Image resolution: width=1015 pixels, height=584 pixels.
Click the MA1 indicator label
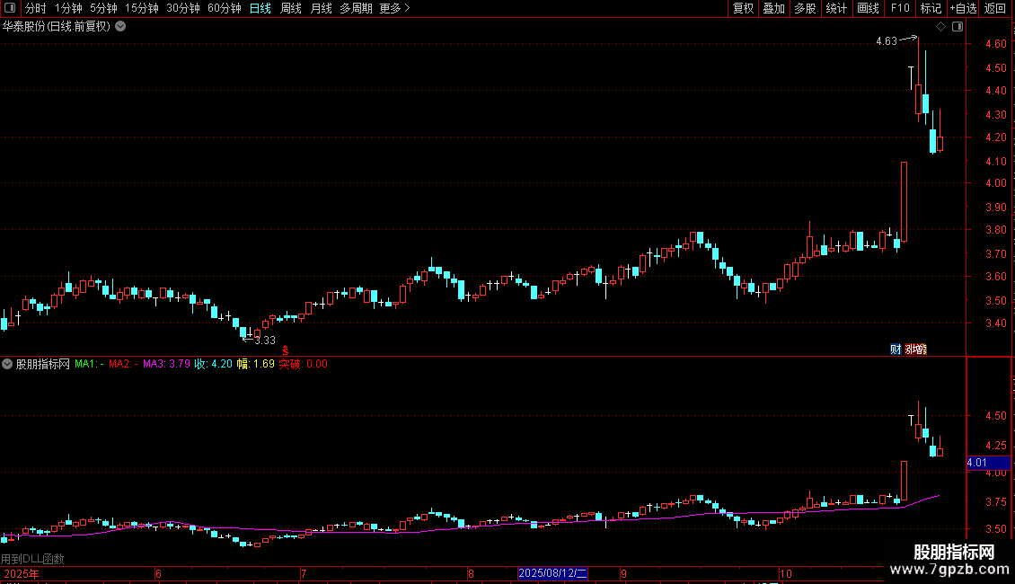click(x=89, y=364)
